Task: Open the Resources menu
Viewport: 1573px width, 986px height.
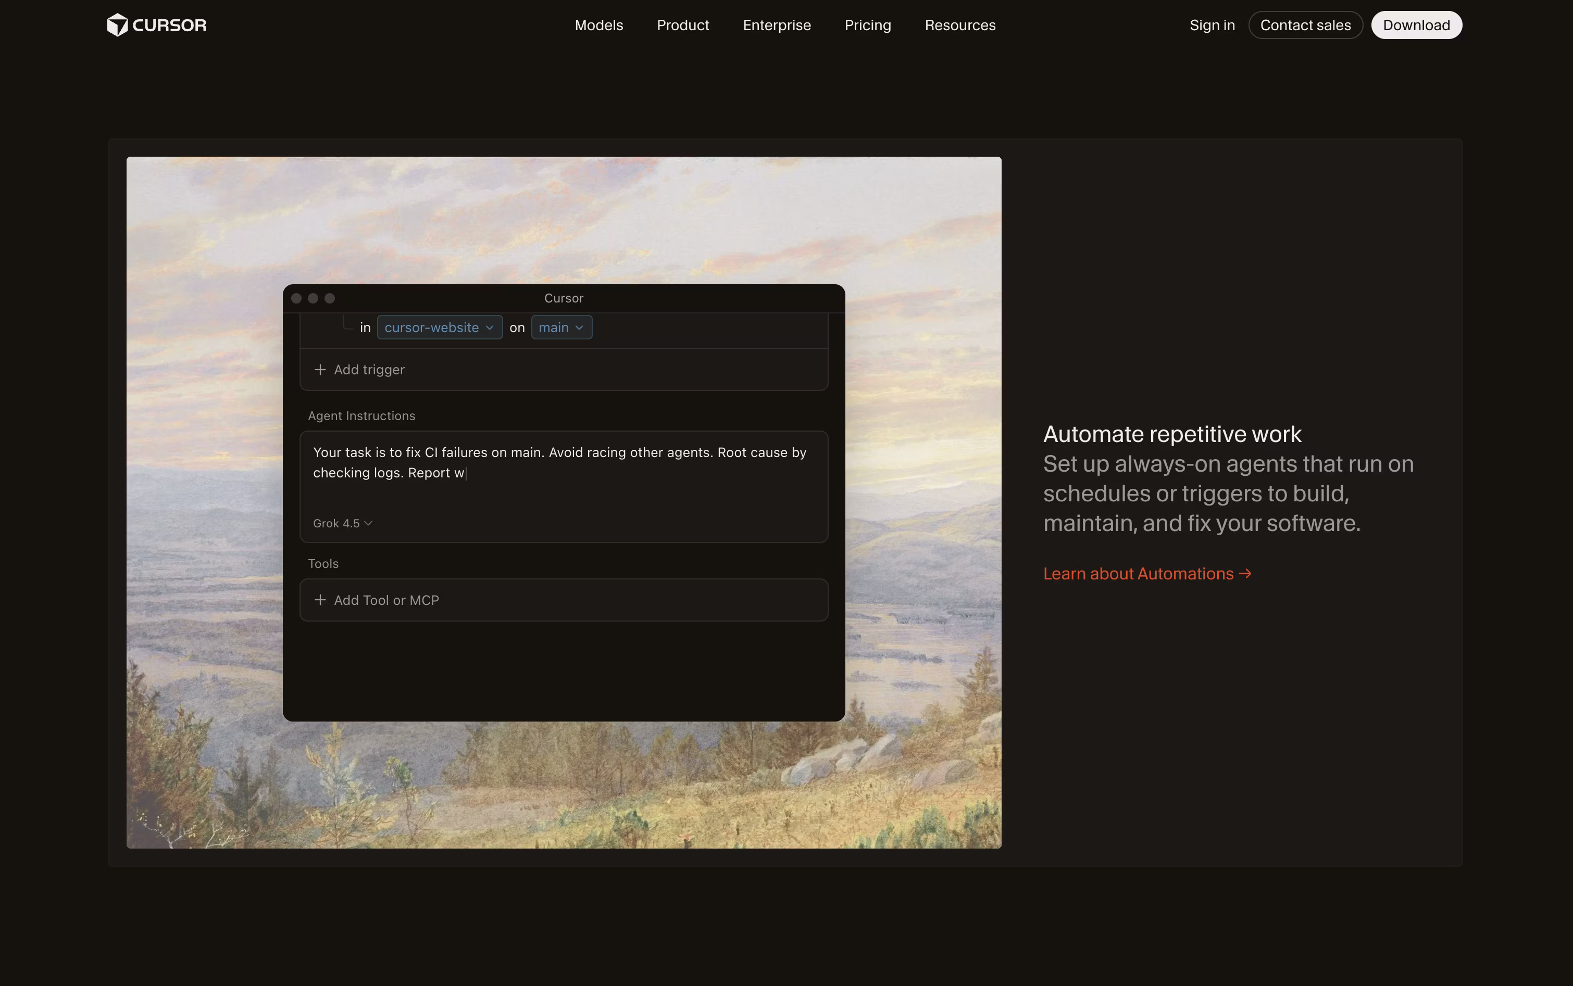Action: [x=960, y=25]
